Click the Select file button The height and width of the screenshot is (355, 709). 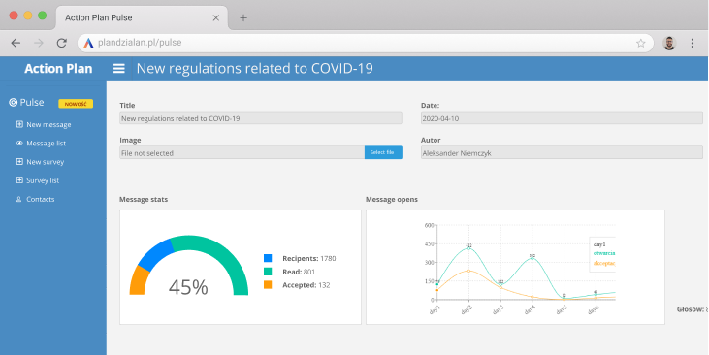click(x=383, y=152)
